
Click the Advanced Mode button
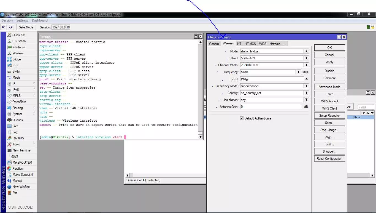point(330,87)
